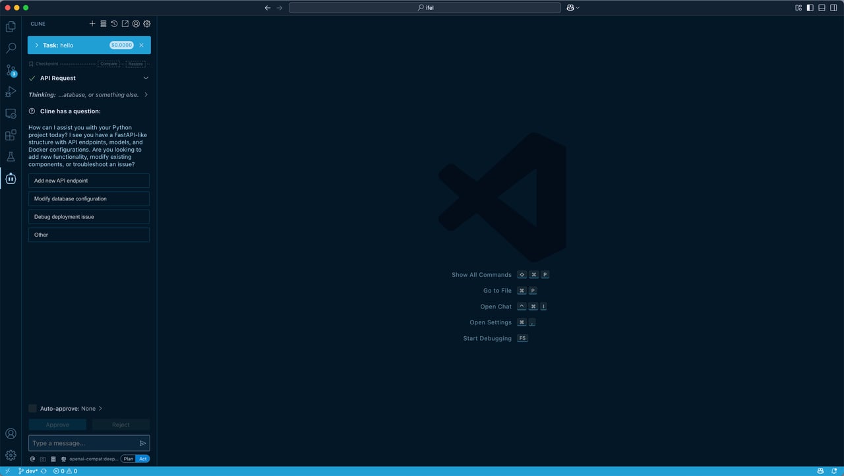Screen dimensions: 844x476
Task: Close the hello task with X
Action: point(141,45)
